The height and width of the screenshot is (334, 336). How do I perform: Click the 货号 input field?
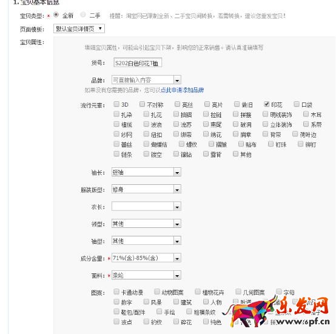(138, 62)
